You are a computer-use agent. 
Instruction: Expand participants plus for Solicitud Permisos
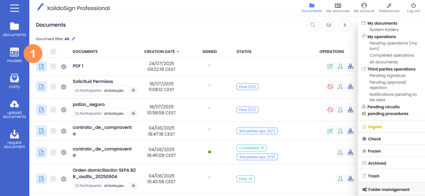tap(134, 90)
